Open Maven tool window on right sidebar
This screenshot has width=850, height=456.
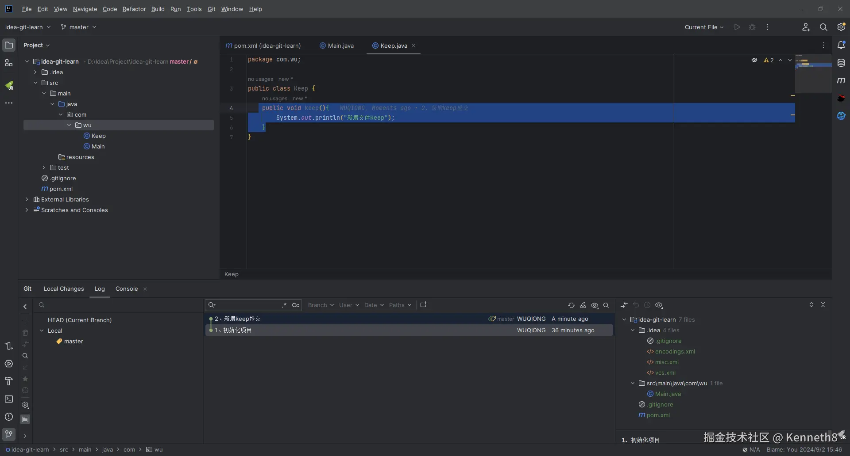pyautogui.click(x=841, y=80)
